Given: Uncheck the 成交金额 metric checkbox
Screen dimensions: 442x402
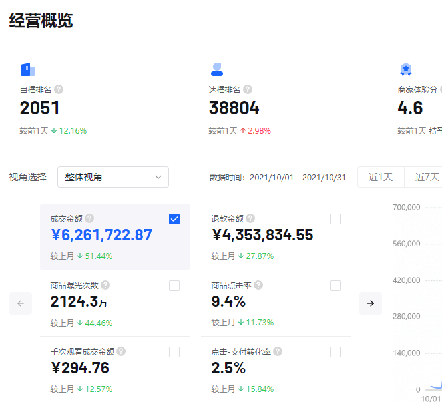Looking at the screenshot, I should pyautogui.click(x=174, y=219).
